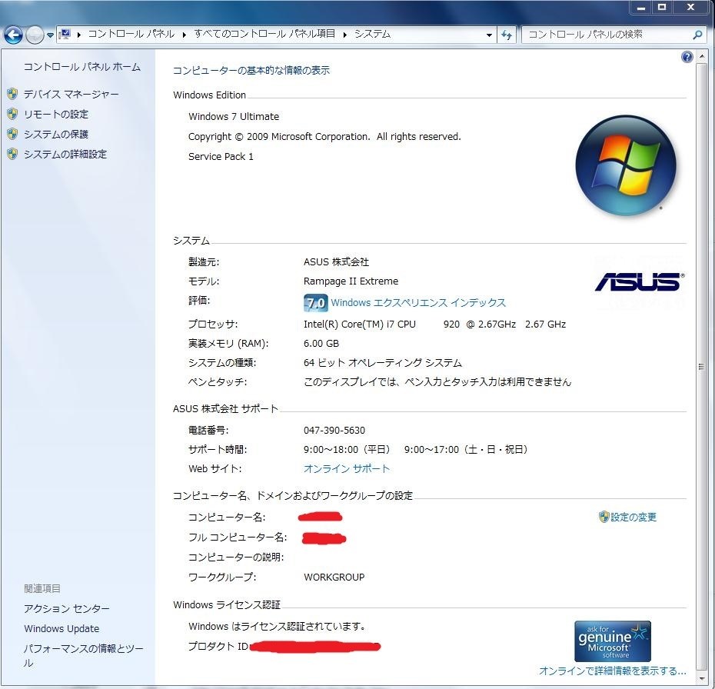
Task: Select the Intel(R) Core(TM) i7 CPU text
Action: [x=360, y=325]
